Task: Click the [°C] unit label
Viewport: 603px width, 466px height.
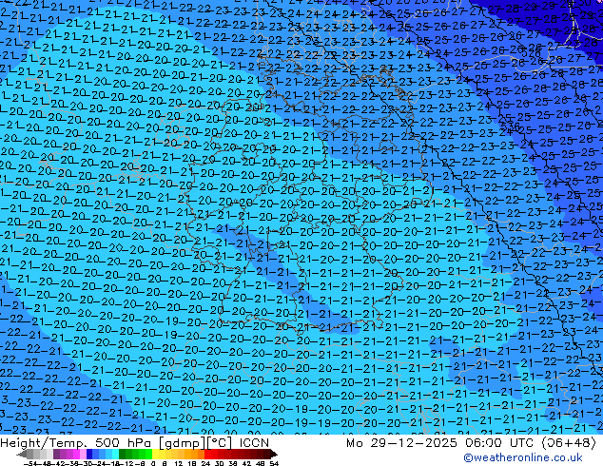Action: 220,443
